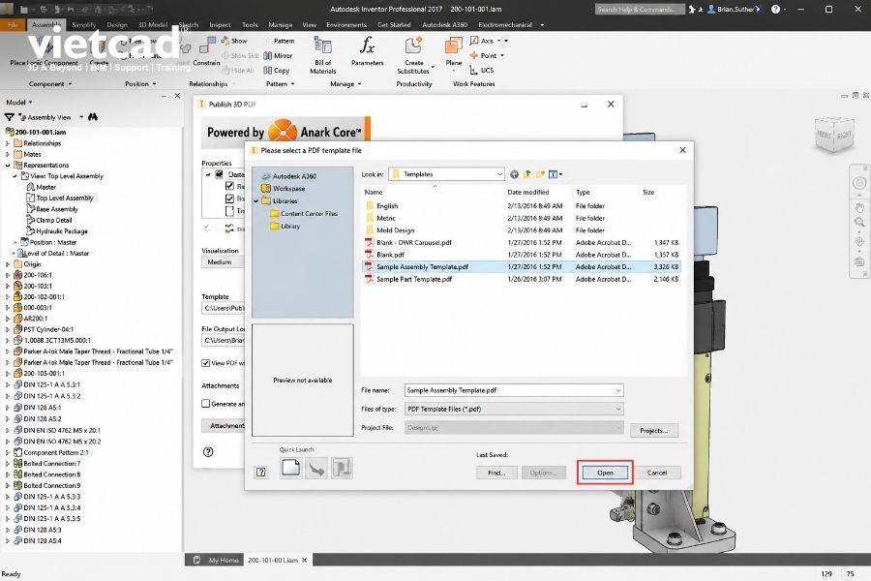
Task: Open the File menu tab
Action: point(13,25)
